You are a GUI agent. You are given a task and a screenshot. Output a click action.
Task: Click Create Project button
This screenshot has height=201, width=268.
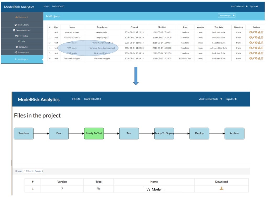click(226, 15)
